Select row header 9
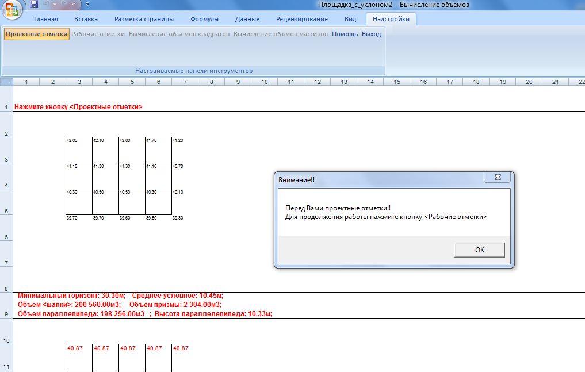The width and height of the screenshot is (585, 372). pos(6,305)
